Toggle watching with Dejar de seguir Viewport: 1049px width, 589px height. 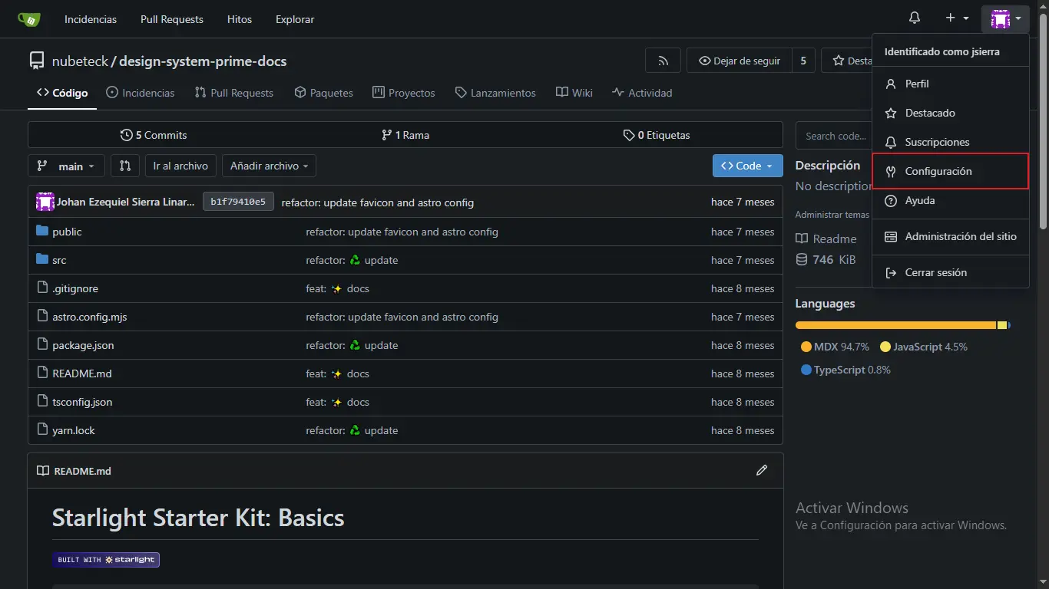click(738, 60)
